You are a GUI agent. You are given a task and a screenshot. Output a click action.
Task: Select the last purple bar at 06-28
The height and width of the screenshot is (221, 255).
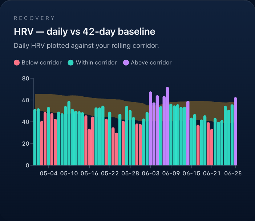[235, 132]
